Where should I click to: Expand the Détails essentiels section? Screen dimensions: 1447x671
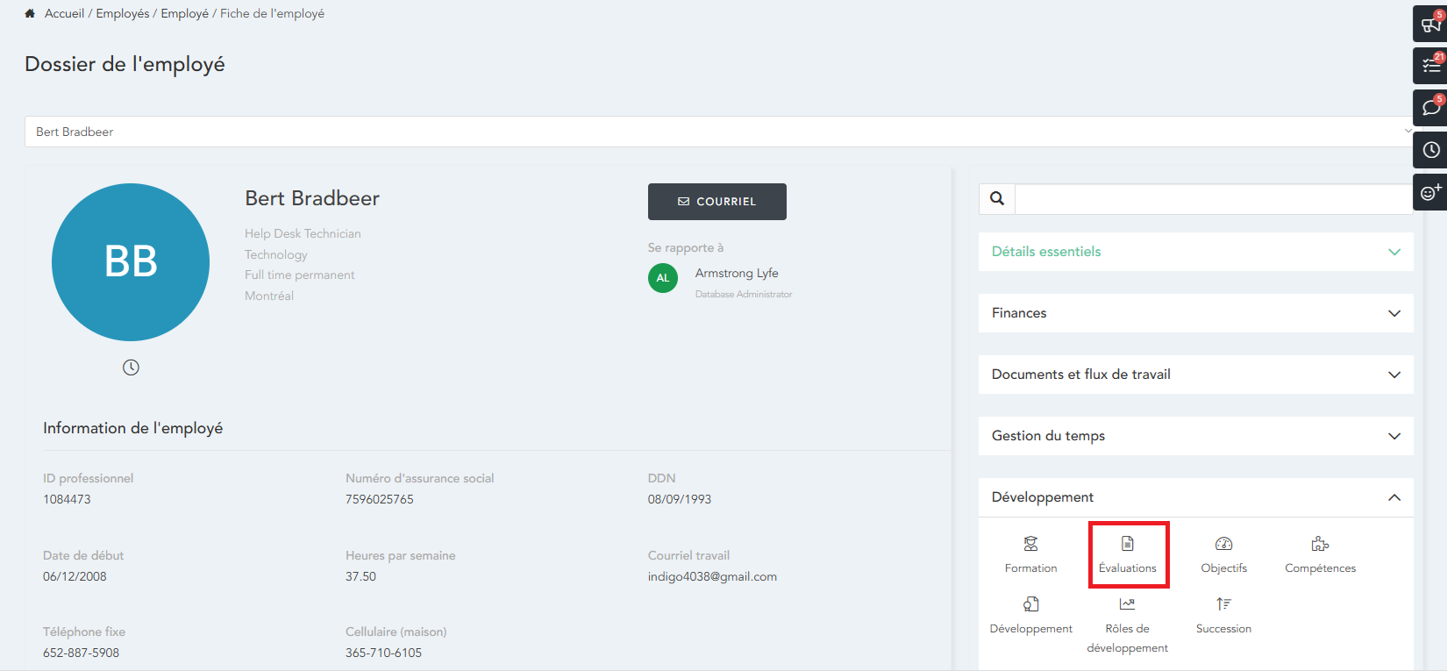tap(1194, 252)
